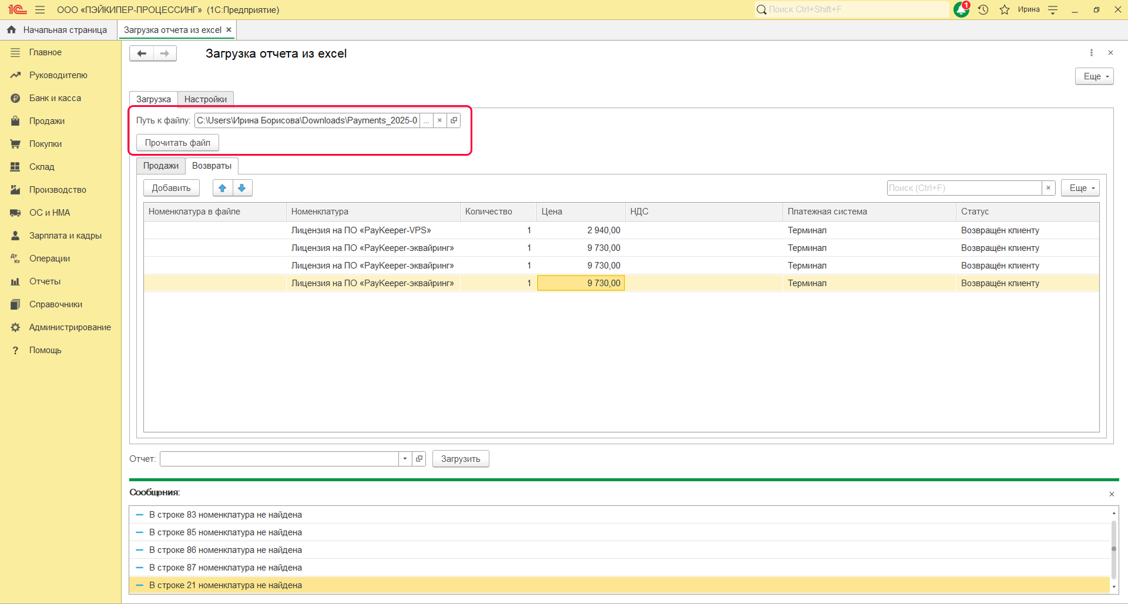Close the Загрузка отчета из excel tab
Image resolution: width=1128 pixels, height=604 pixels.
[x=229, y=30]
